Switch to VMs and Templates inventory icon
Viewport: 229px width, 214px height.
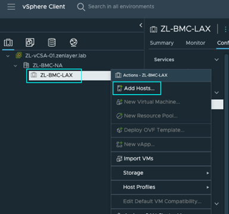[x=30, y=42]
